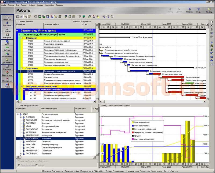Toggle the activity network view button

[30, 17]
